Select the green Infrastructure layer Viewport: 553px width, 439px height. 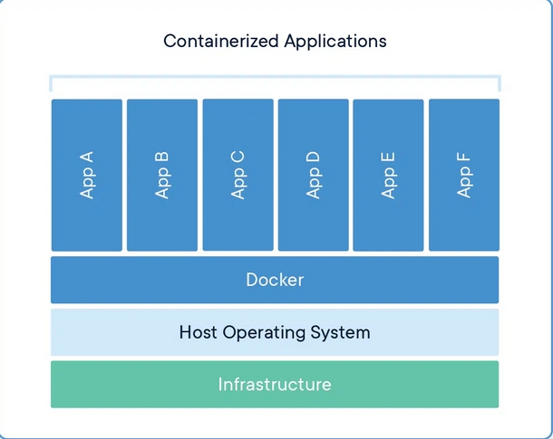point(275,385)
